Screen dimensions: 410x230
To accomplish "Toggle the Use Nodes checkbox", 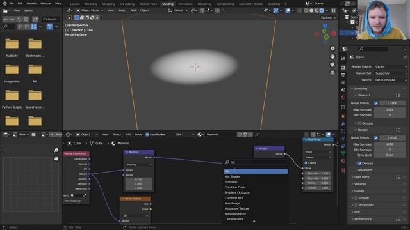I will [147, 135].
